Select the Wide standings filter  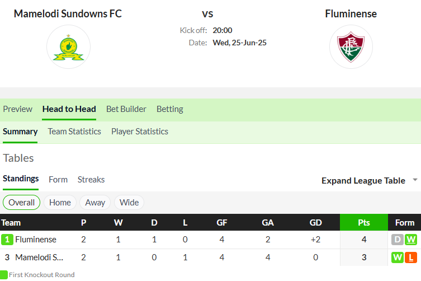tap(129, 203)
